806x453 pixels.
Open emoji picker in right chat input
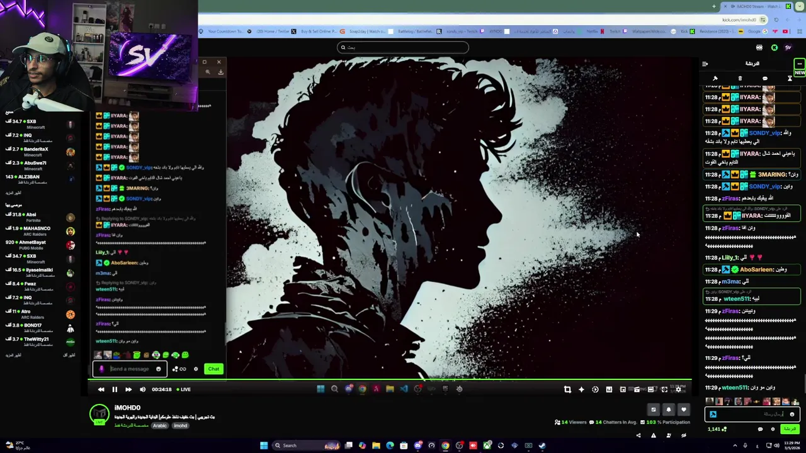click(x=792, y=415)
